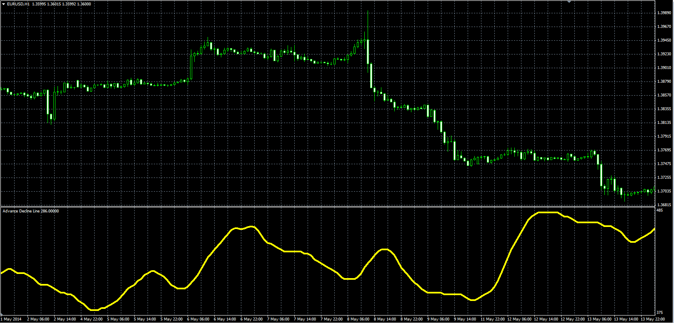Click price level 1.37255 on price axis
The height and width of the screenshot is (323, 674).
[x=664, y=178]
